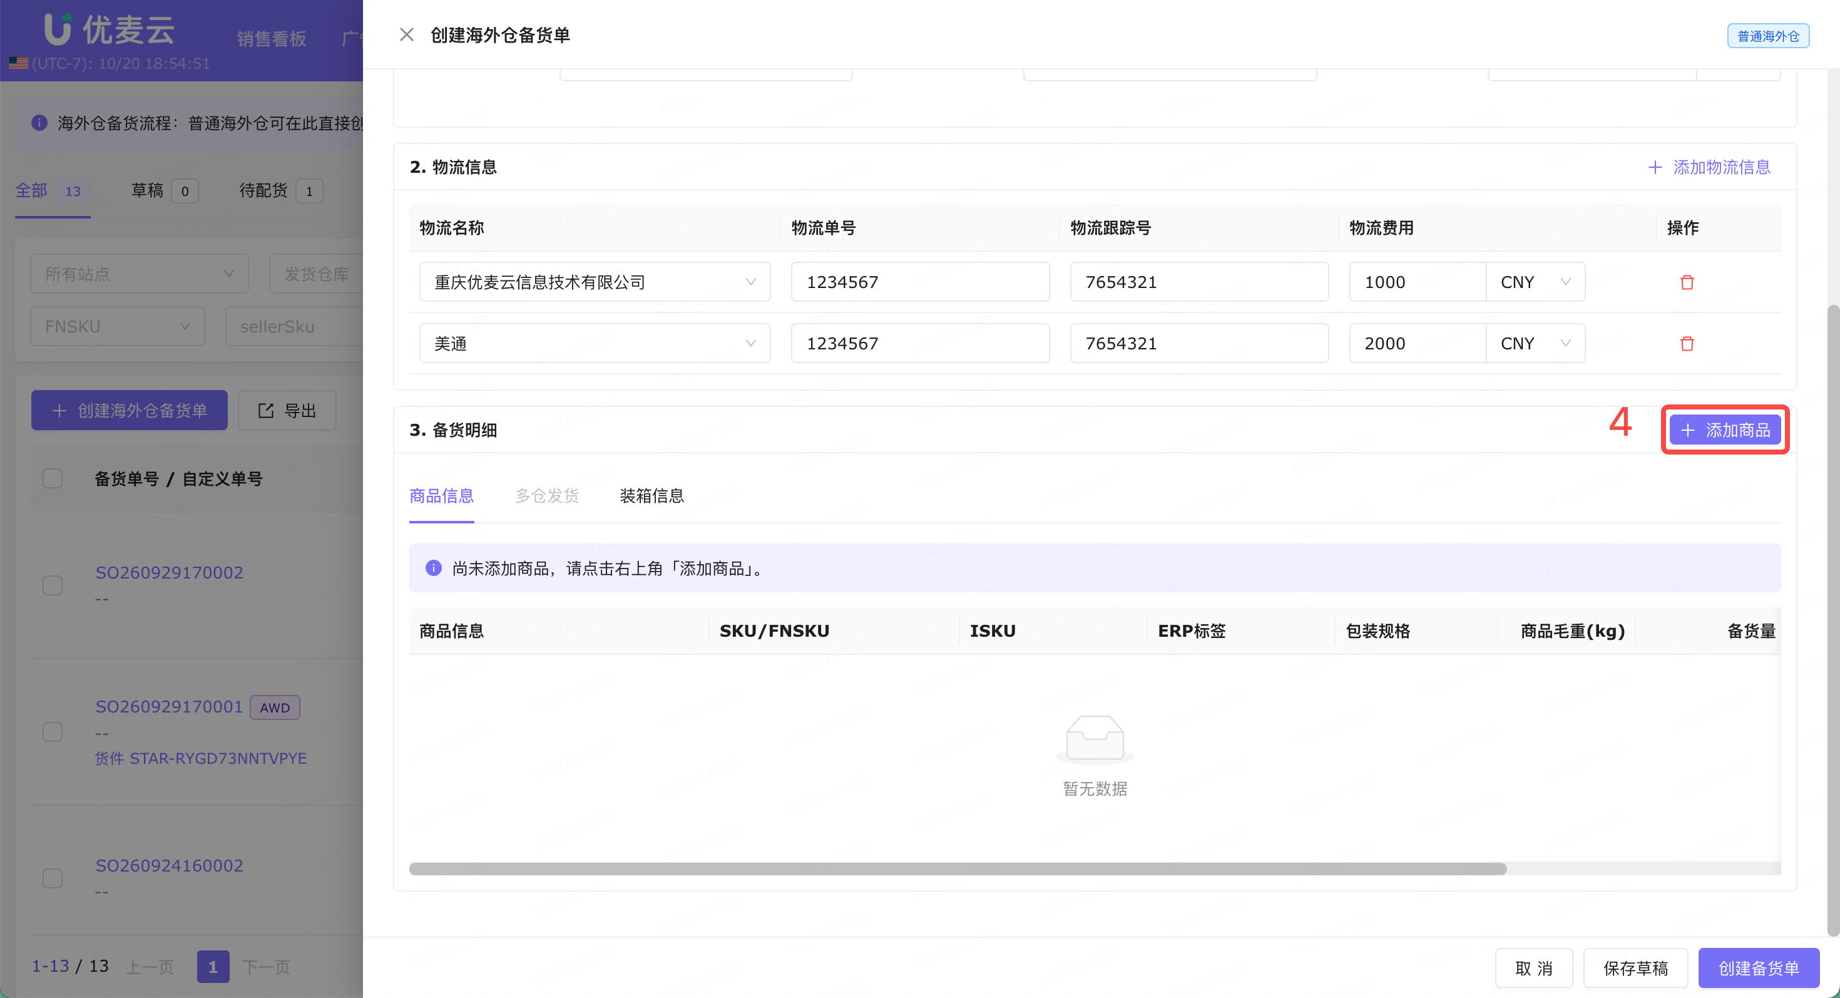The height and width of the screenshot is (998, 1840).
Task: Click the 导出 export button
Action: 287,410
